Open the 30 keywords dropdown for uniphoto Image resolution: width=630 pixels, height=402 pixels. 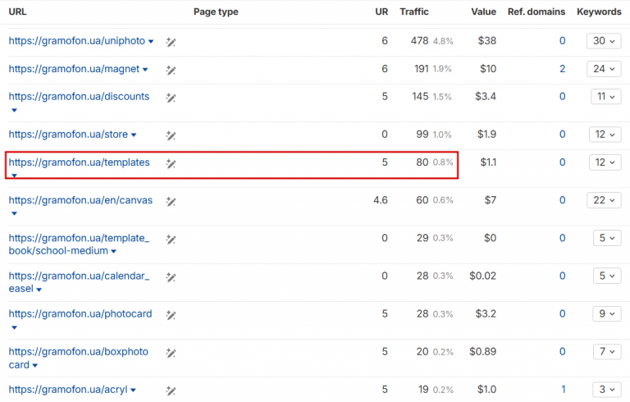click(605, 41)
